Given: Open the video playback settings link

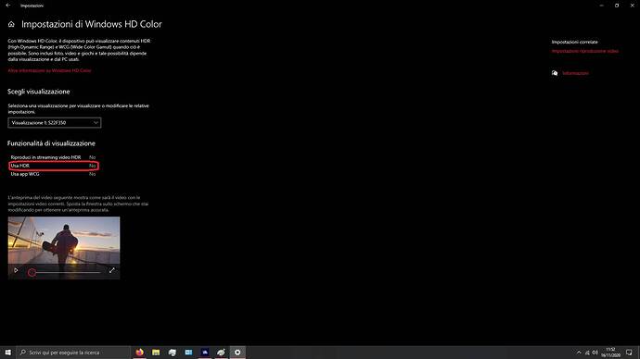Looking at the screenshot, I should [585, 51].
